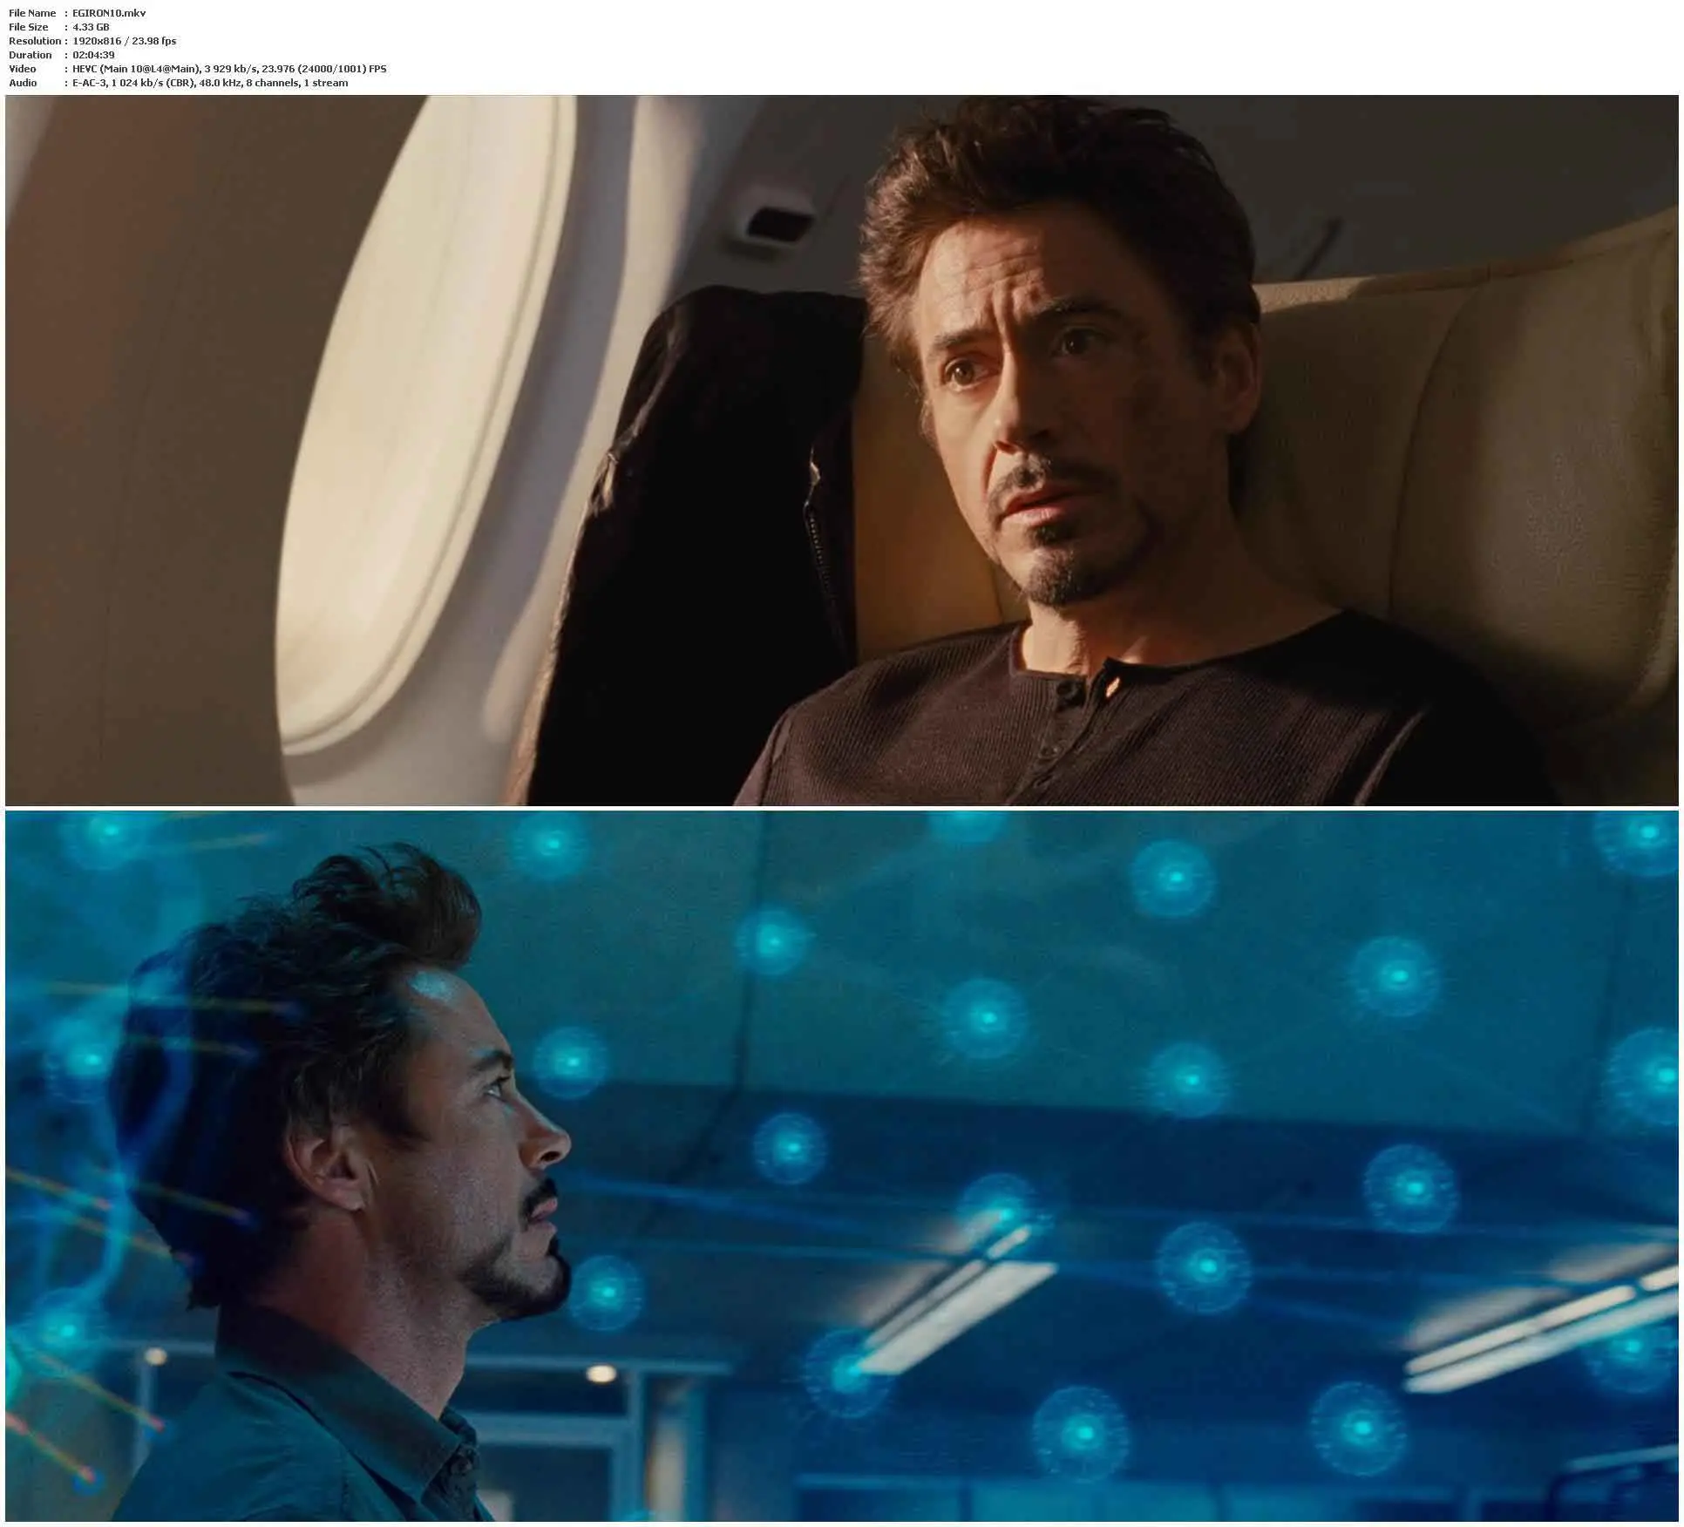
Task: Click the duration value 02:04:39
Action: [x=93, y=55]
